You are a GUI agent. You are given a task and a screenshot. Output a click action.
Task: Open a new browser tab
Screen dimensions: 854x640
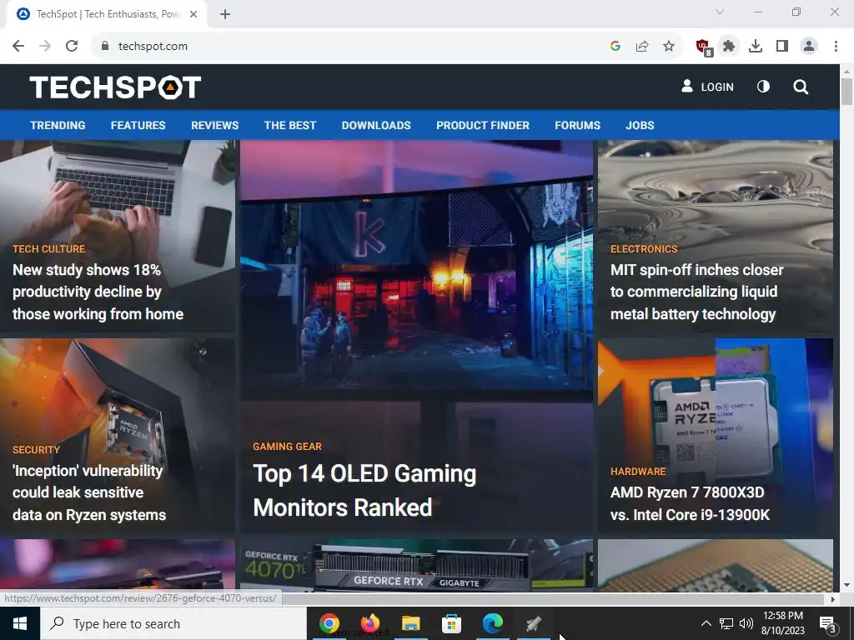225,15
